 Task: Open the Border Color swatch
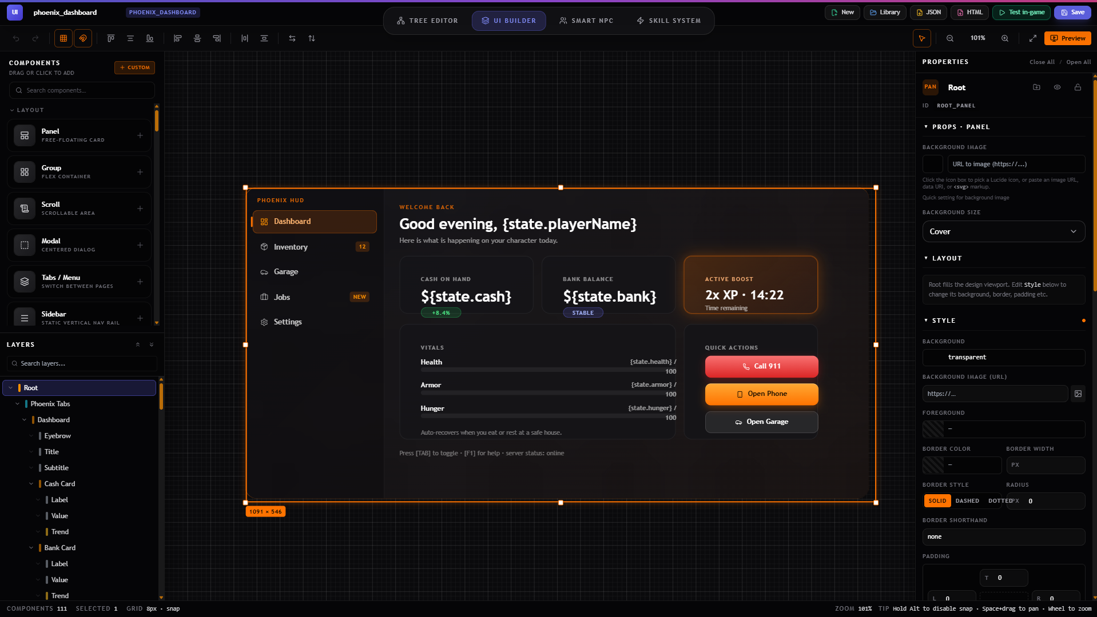[x=933, y=465]
